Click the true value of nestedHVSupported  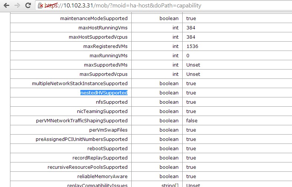[191, 93]
